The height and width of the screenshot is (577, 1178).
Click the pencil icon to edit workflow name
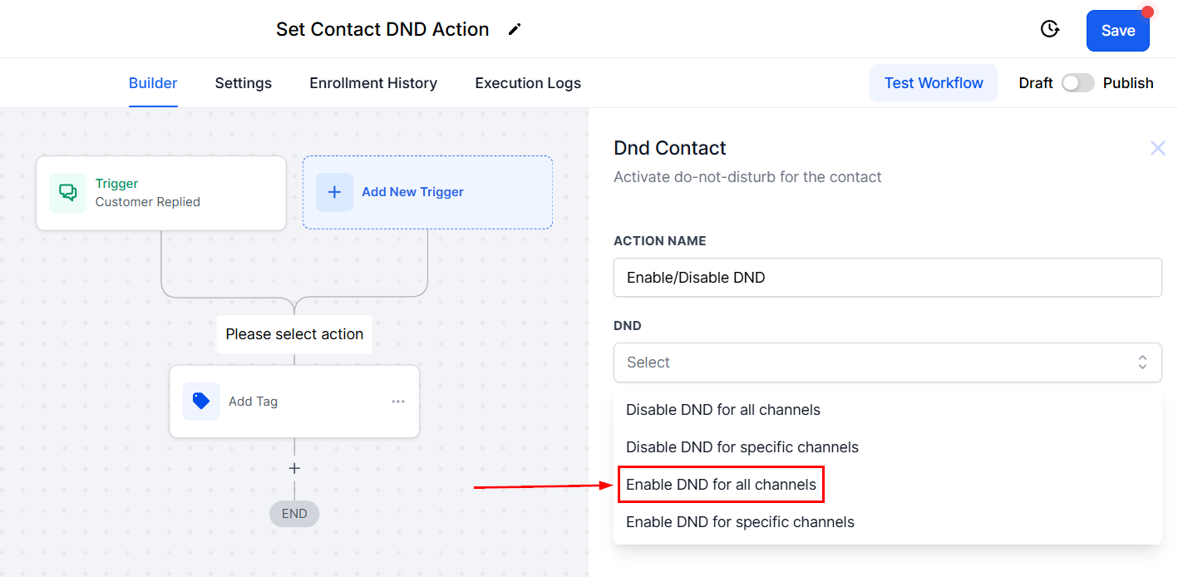pos(515,30)
